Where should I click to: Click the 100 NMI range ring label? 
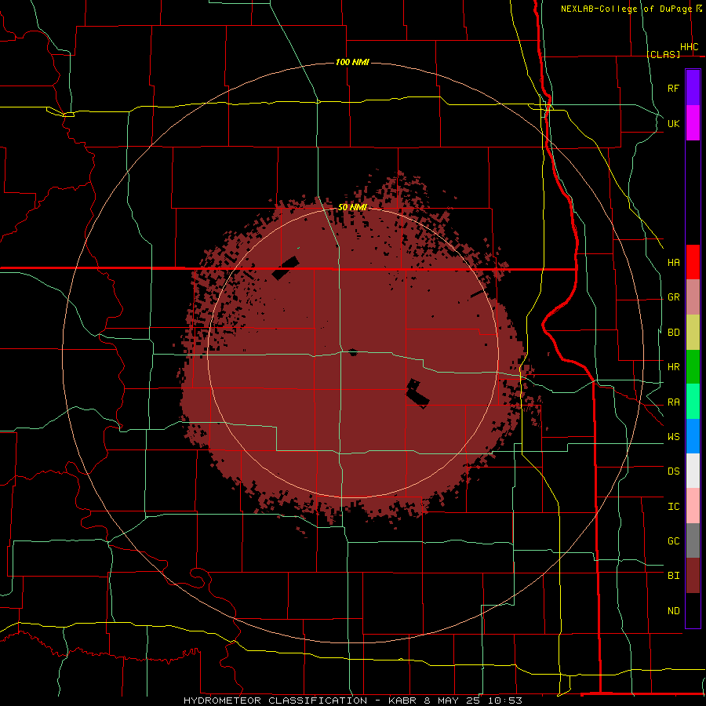352,62
